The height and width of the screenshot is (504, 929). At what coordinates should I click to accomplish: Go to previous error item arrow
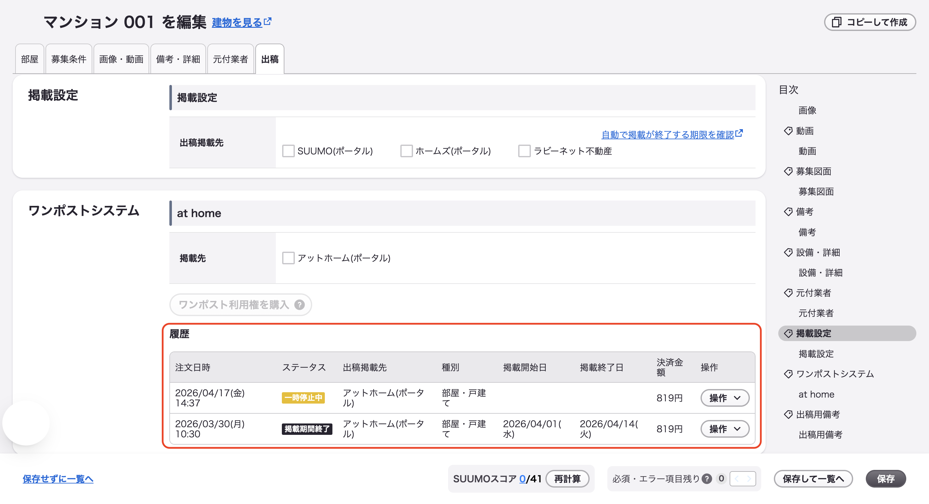coord(737,479)
